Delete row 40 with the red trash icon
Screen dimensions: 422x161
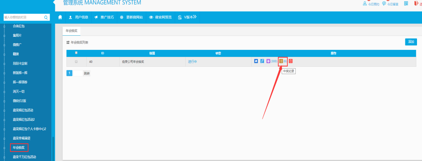pos(291,61)
